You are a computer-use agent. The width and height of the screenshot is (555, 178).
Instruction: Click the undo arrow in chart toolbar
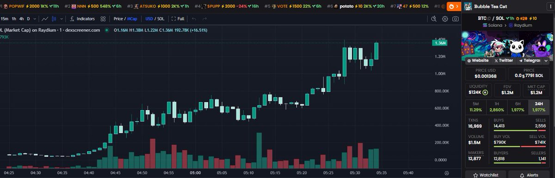pos(194,19)
